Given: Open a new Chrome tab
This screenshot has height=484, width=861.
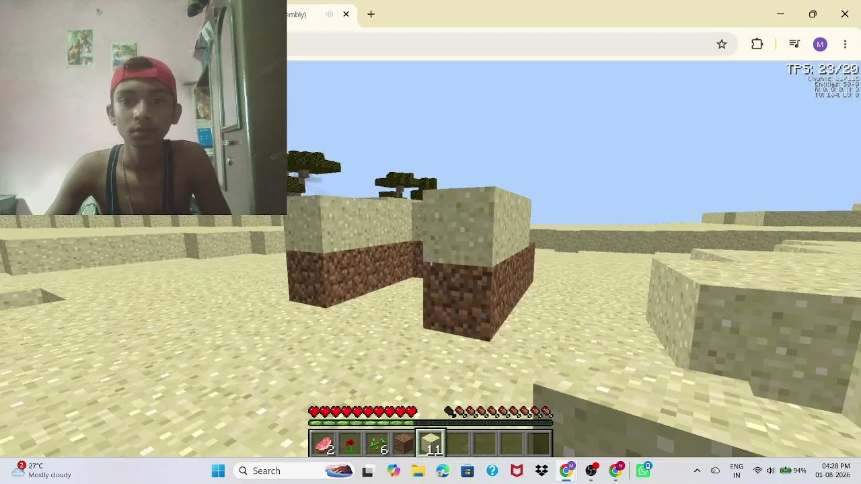Looking at the screenshot, I should coord(371,14).
